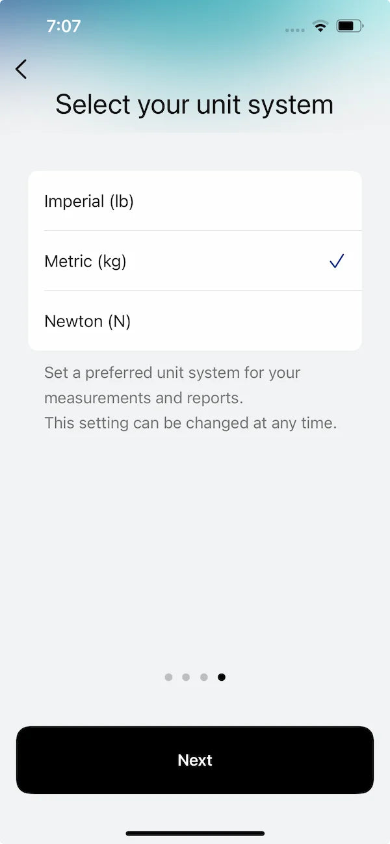Tap the home indicator bar
The height and width of the screenshot is (844, 390).
(x=195, y=833)
